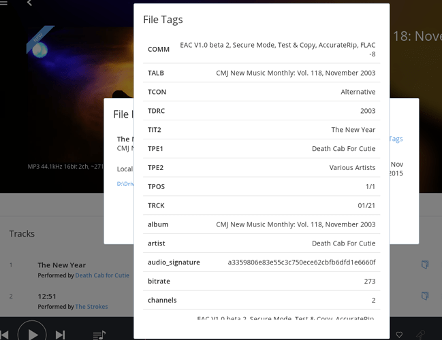Select the TIT2 value The New Year
The width and height of the screenshot is (442, 340).
[x=353, y=129]
